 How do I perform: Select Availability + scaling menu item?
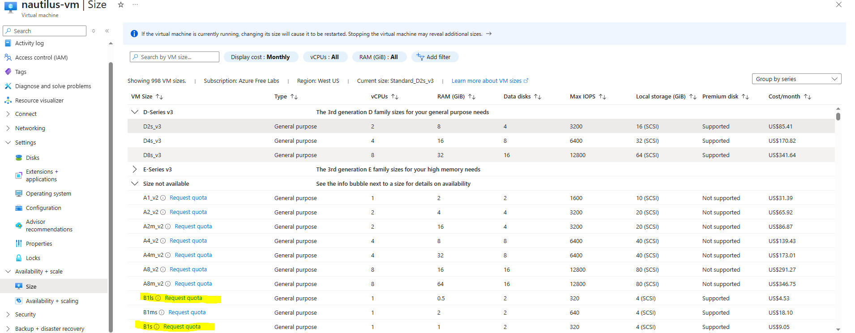[x=52, y=301]
